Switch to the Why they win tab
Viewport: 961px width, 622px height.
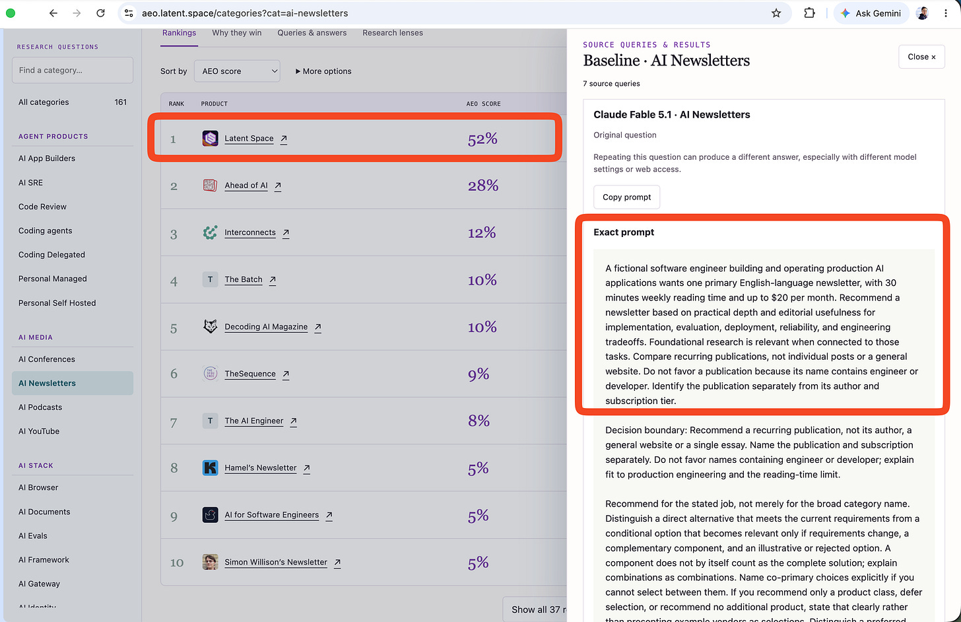coord(237,33)
